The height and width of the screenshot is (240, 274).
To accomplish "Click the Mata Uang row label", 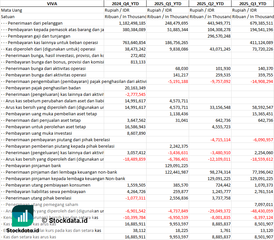I will 12,10.
